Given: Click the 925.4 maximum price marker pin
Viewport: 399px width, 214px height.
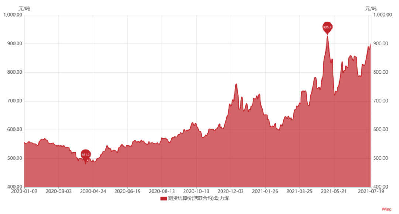Looking at the screenshot, I should pyautogui.click(x=327, y=27).
